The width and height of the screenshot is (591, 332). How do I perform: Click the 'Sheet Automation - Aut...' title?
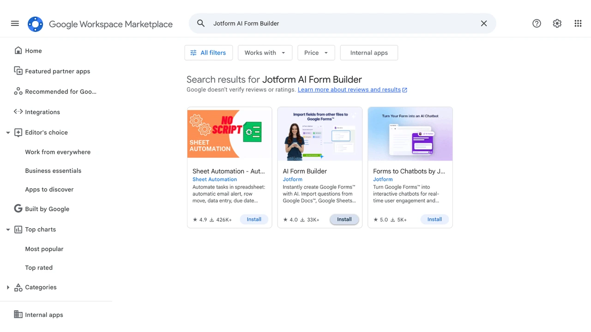pos(229,171)
